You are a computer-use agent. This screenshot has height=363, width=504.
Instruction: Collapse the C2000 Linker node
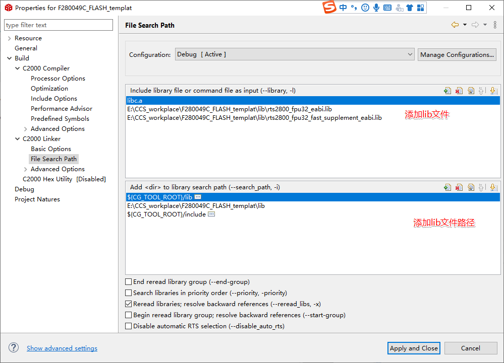pos(17,139)
